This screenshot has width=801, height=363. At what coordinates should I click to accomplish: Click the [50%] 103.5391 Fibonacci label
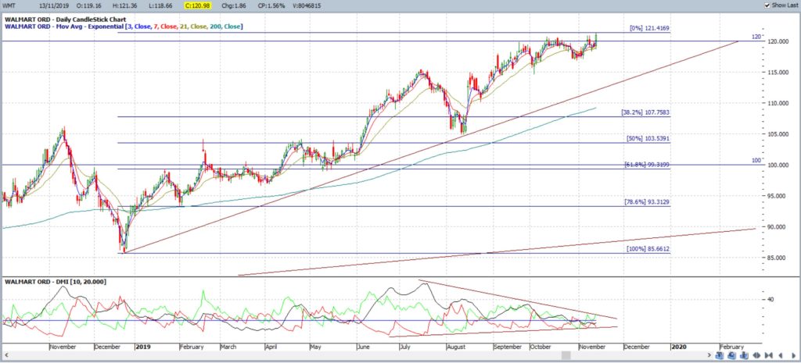click(x=648, y=138)
